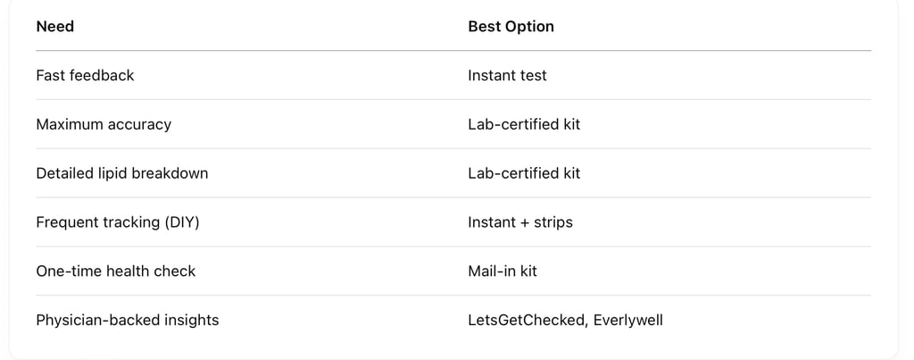914x360 pixels.
Task: Click the "Physician-backed insights" row label
Action: (128, 321)
